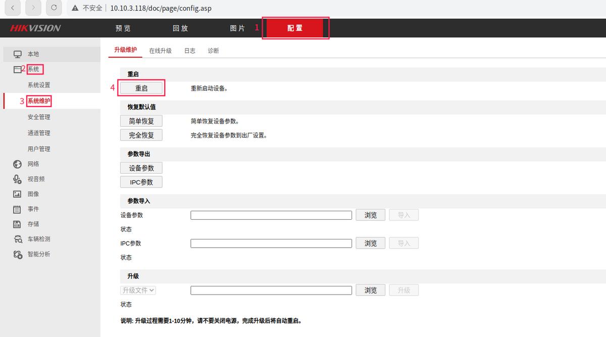Click the 简单恢复 simple restore button
This screenshot has width=606, height=337.
click(x=141, y=120)
